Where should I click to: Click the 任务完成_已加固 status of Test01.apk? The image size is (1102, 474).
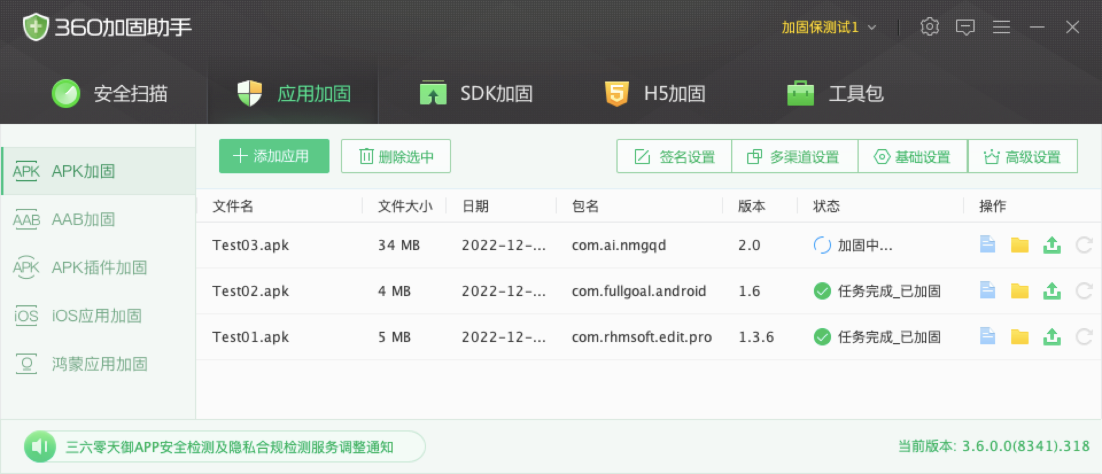[x=889, y=337]
